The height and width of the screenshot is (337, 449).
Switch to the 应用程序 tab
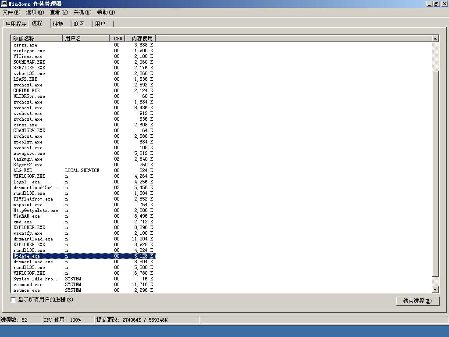[x=16, y=24]
